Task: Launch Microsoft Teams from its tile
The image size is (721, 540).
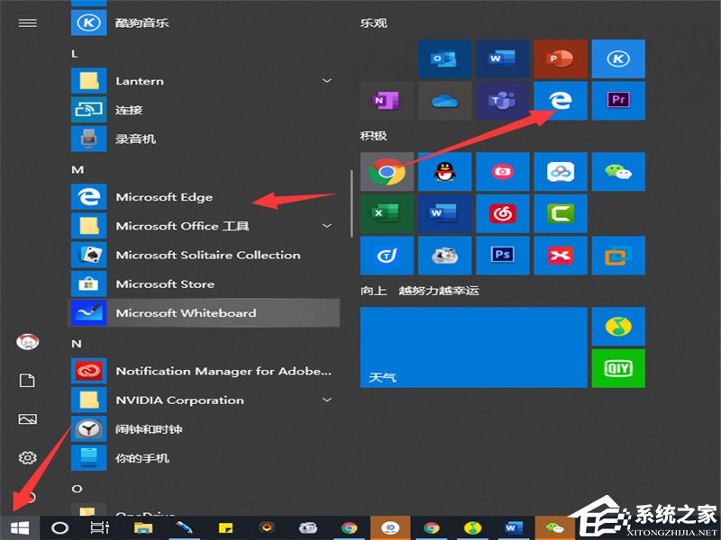Action: (502, 100)
